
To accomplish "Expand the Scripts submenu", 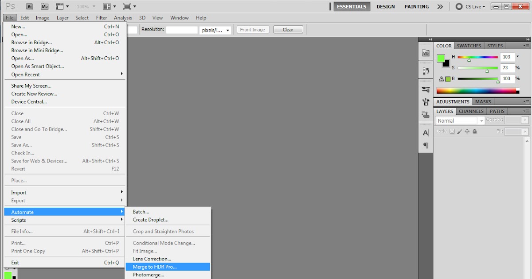I will coord(65,220).
